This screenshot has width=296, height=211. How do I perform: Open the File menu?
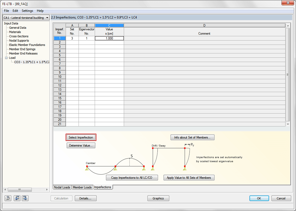coord(6,11)
